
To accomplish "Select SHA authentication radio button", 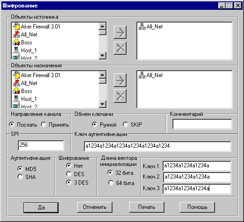I will tap(27, 177).
